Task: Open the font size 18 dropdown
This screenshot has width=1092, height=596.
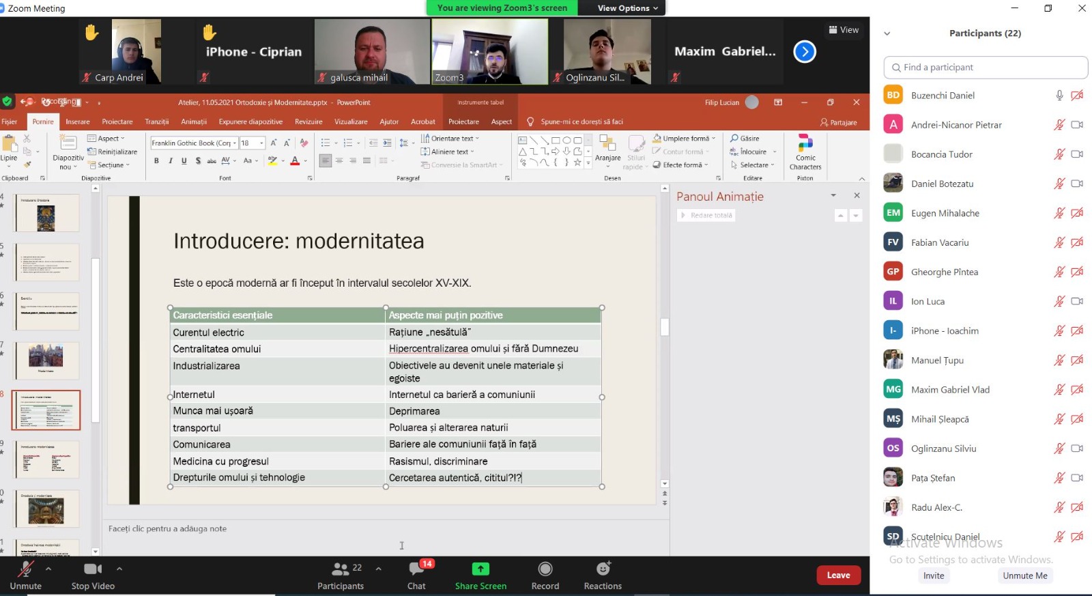Action: point(261,143)
